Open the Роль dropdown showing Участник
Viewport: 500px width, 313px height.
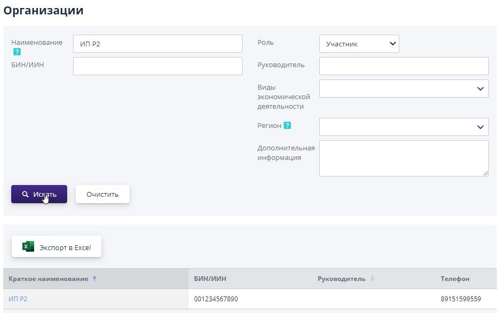click(359, 44)
